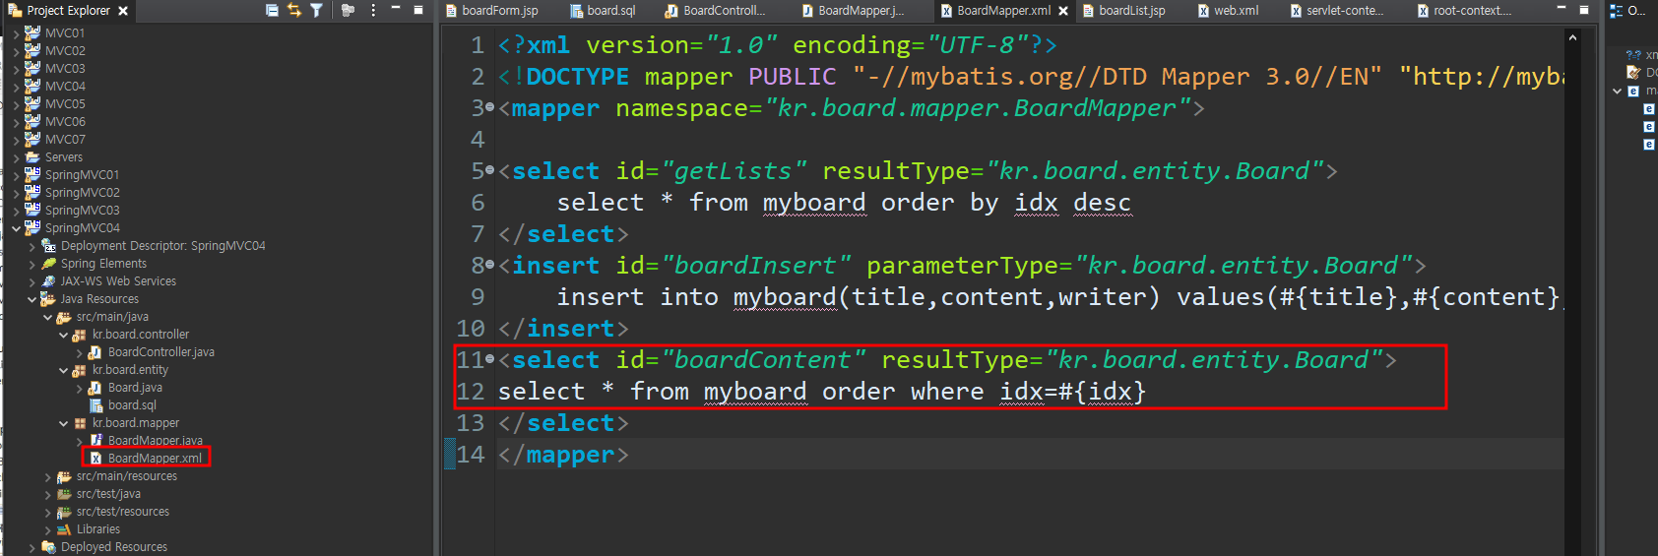Collapse the kr.board.mapper package
Viewport: 1658px width, 556px height.
click(x=64, y=423)
